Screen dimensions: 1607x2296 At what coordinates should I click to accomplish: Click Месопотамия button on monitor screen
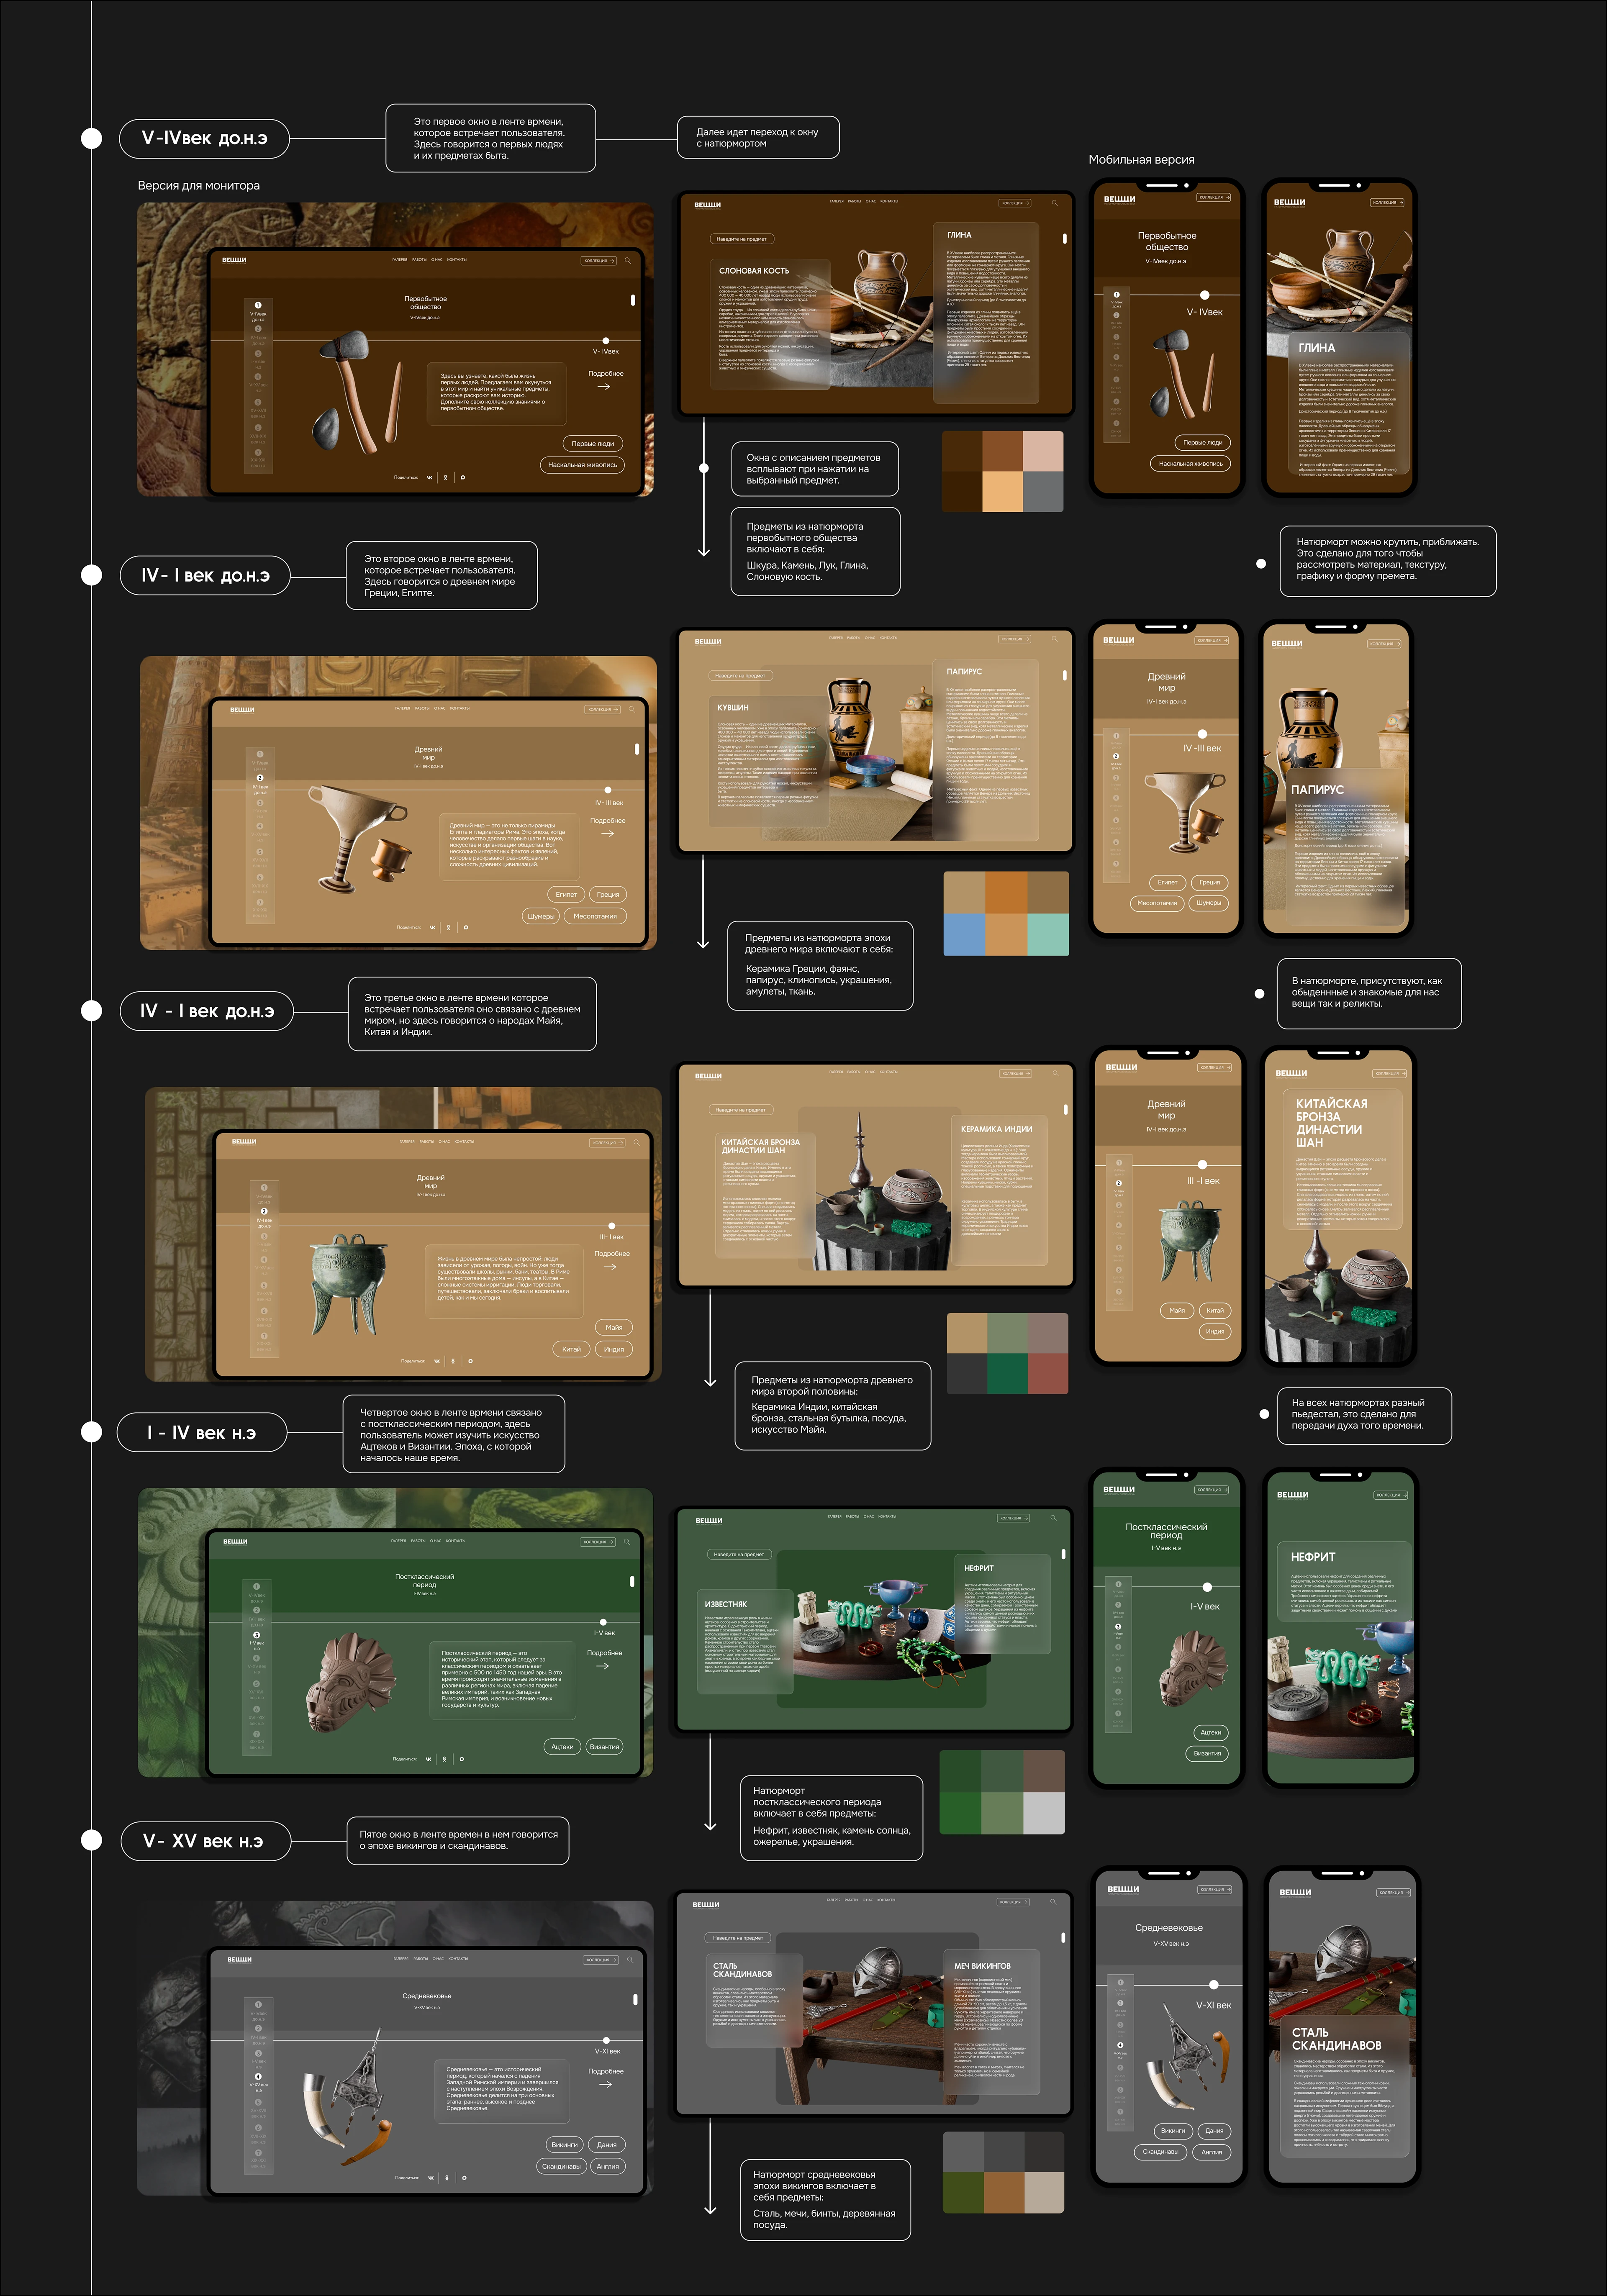(x=595, y=916)
